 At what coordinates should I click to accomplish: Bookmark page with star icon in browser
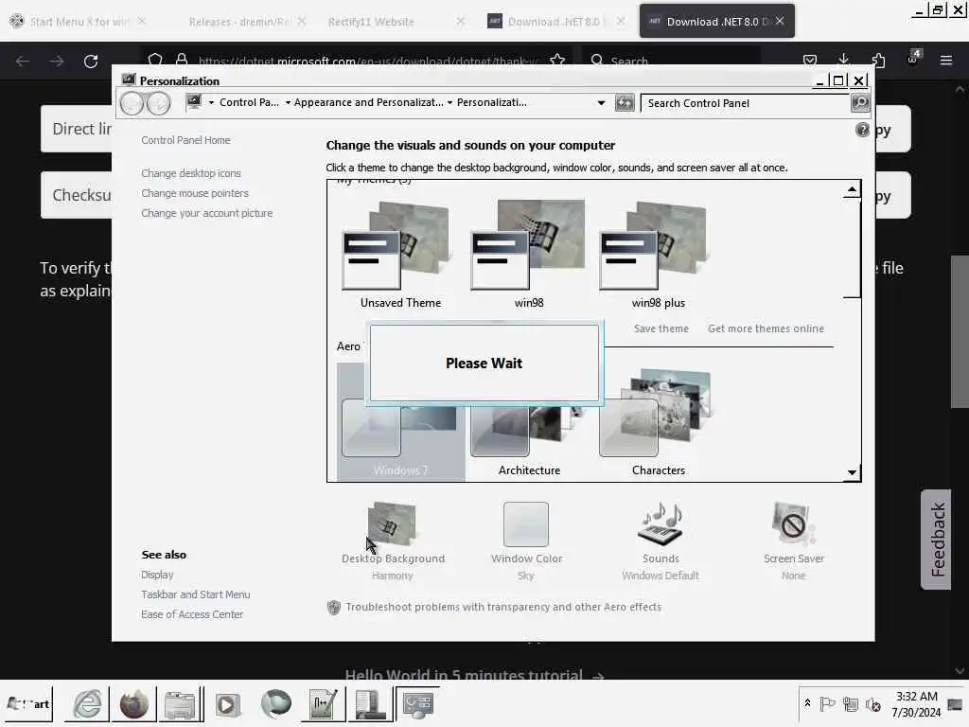pyautogui.click(x=556, y=60)
